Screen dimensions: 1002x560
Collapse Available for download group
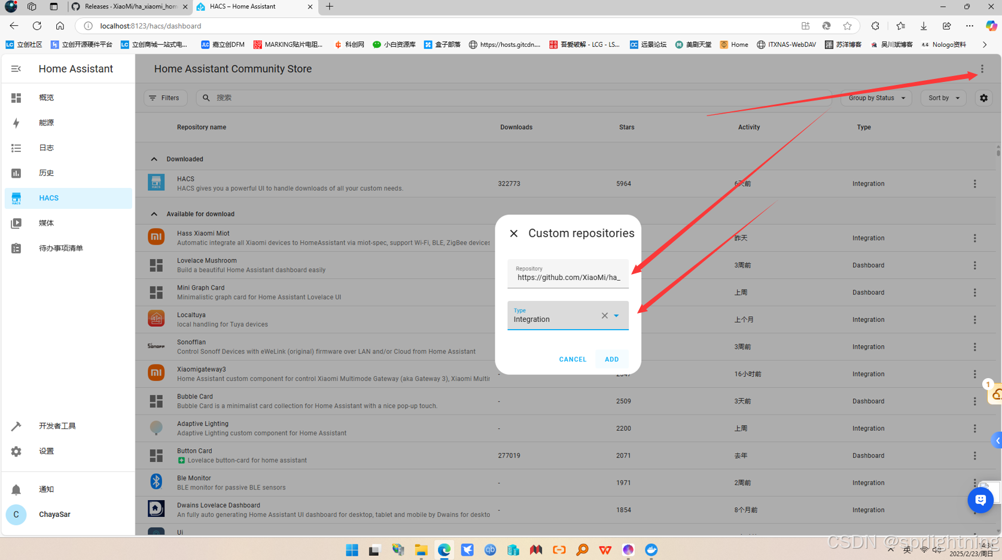pos(154,214)
